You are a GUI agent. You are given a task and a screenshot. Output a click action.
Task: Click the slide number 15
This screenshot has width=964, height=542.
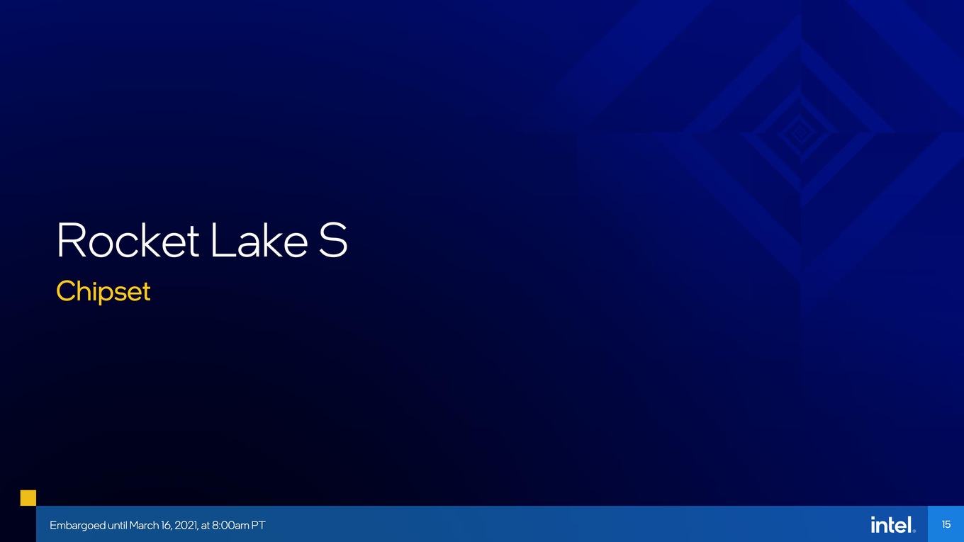tap(946, 524)
